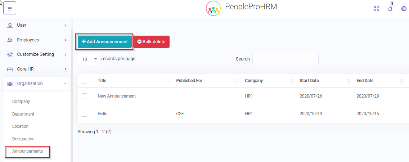This screenshot has width=409, height=162.
Task: Click into the Search input field
Action: [285, 59]
